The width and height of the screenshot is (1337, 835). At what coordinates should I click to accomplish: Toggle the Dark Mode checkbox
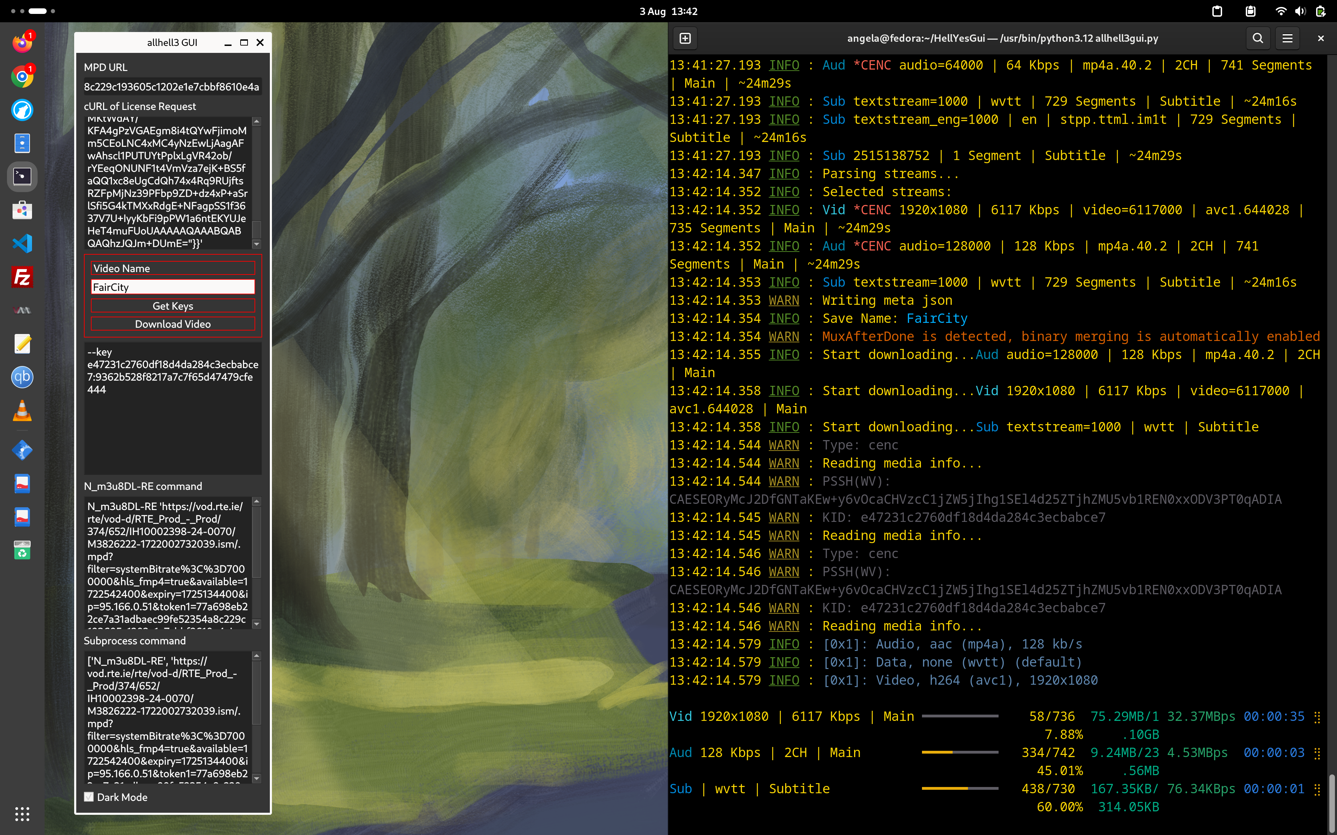pyautogui.click(x=89, y=797)
